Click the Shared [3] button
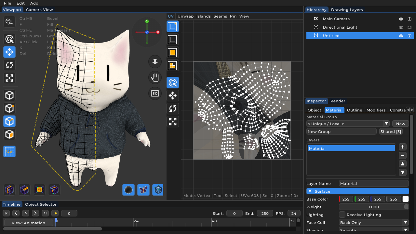 [x=391, y=132]
